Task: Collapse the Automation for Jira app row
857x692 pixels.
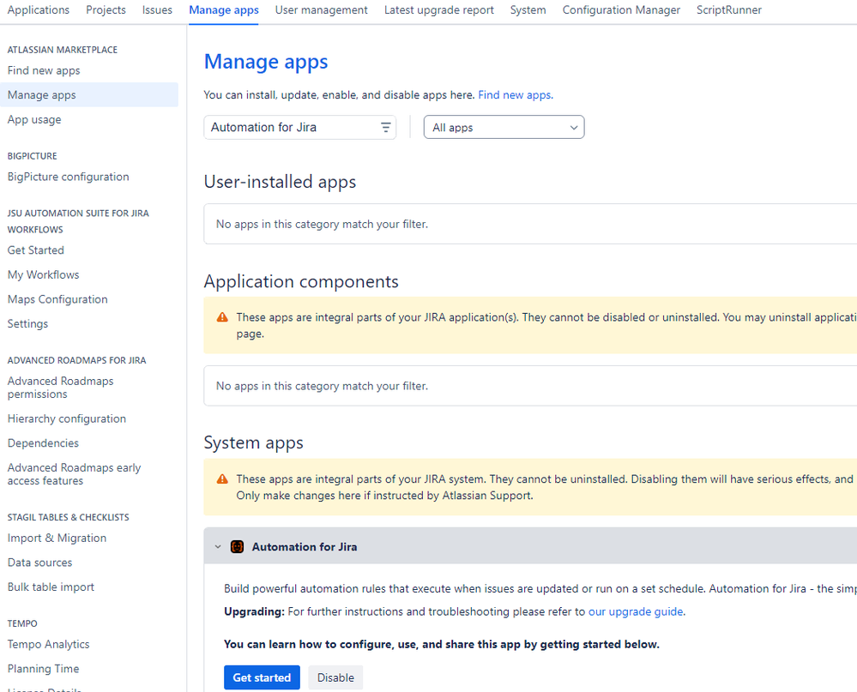Action: (x=218, y=547)
